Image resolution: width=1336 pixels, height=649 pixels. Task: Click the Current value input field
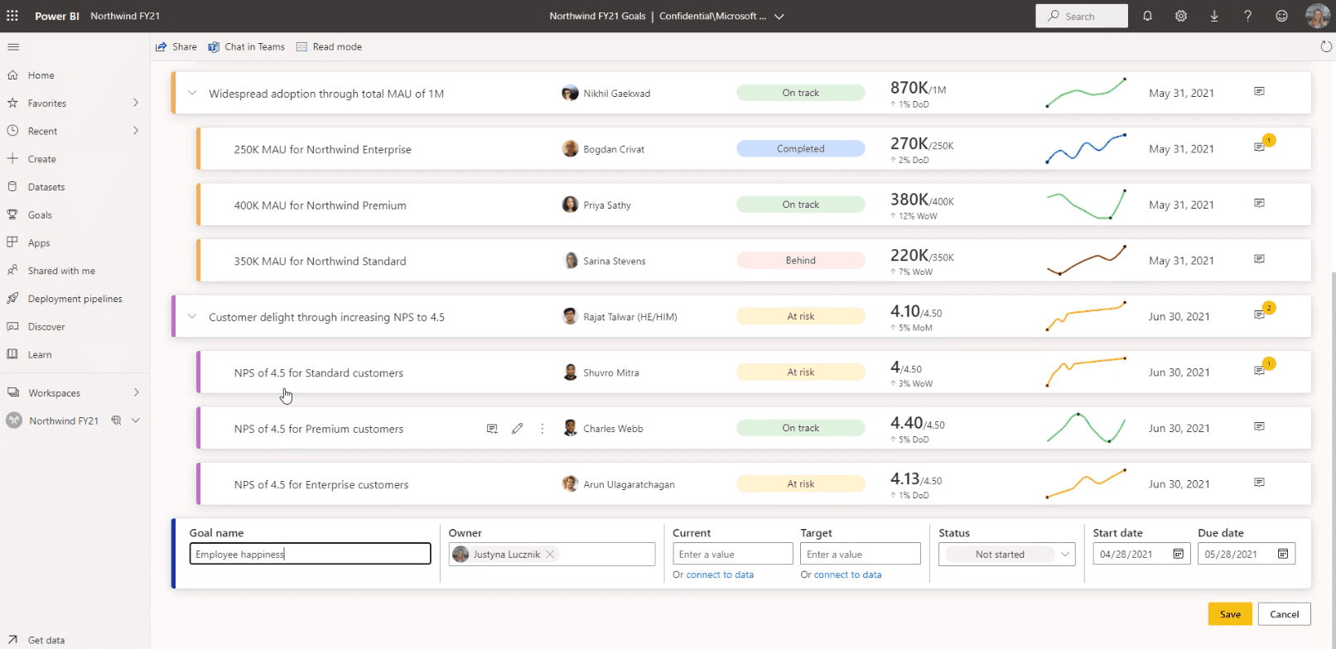[x=733, y=554]
